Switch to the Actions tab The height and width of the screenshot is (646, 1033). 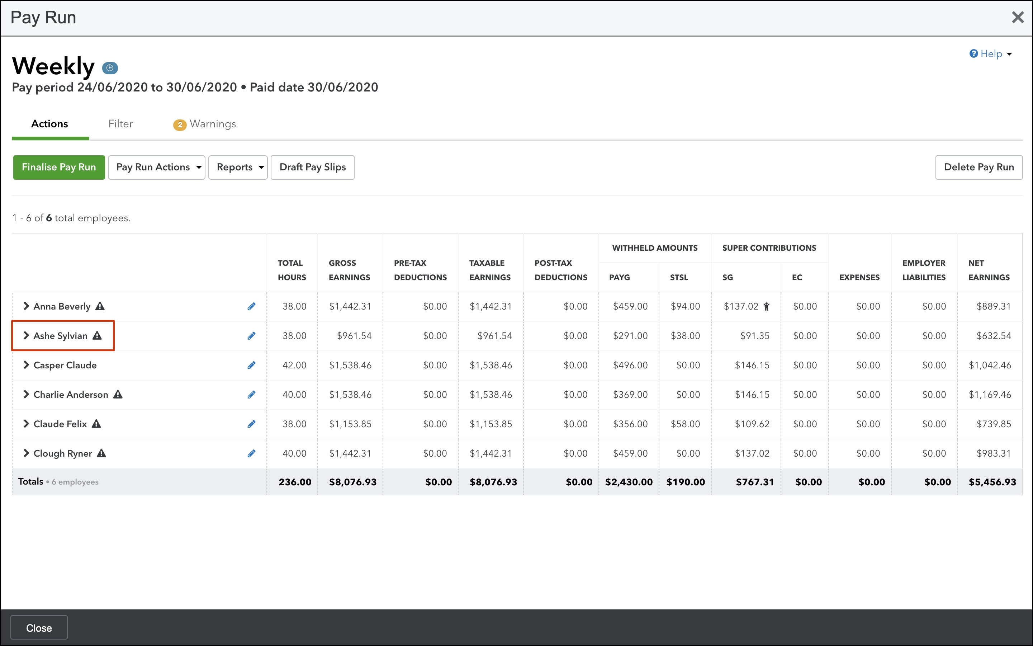49,124
